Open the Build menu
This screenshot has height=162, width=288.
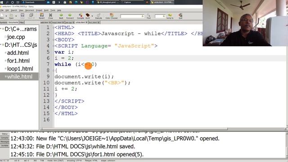coord(46,10)
